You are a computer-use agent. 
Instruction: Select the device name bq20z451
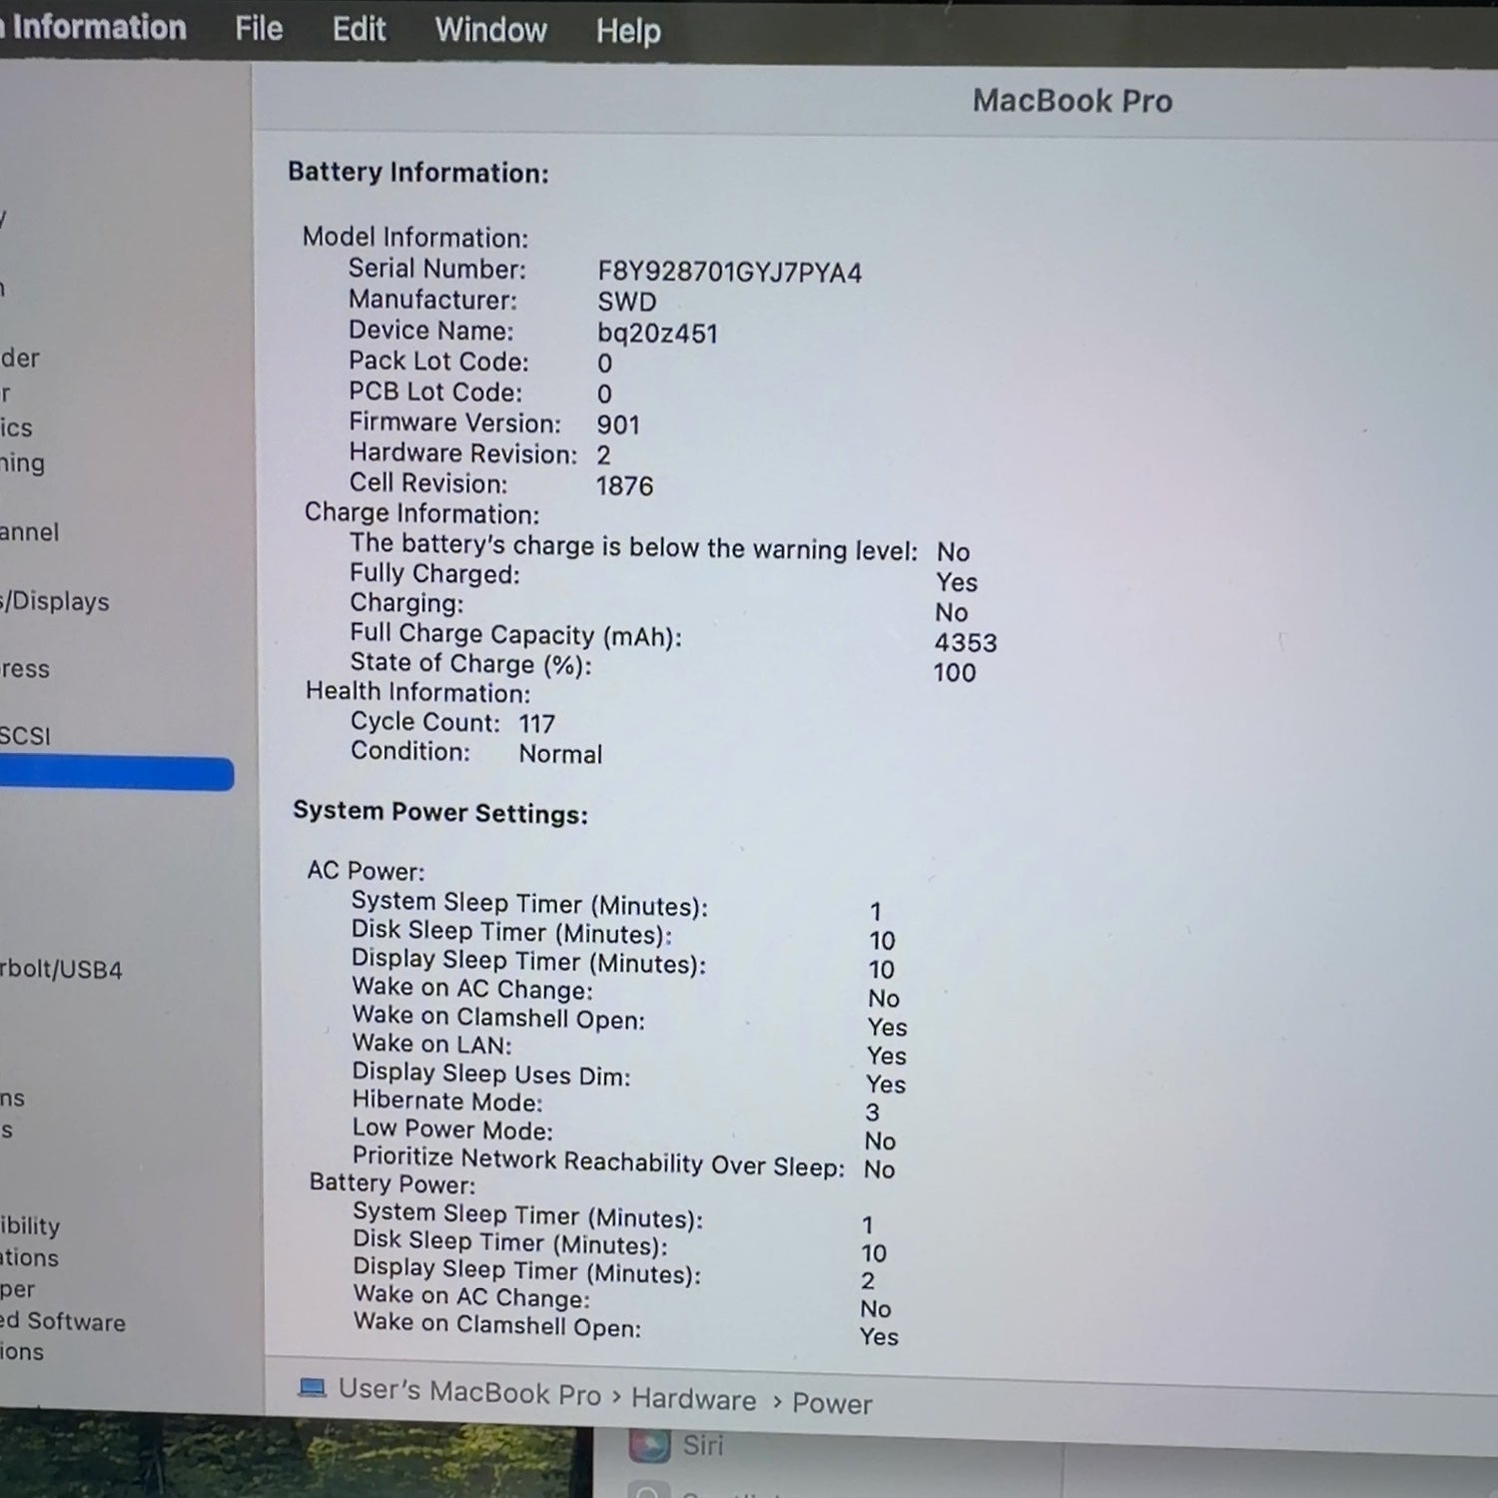coord(658,334)
